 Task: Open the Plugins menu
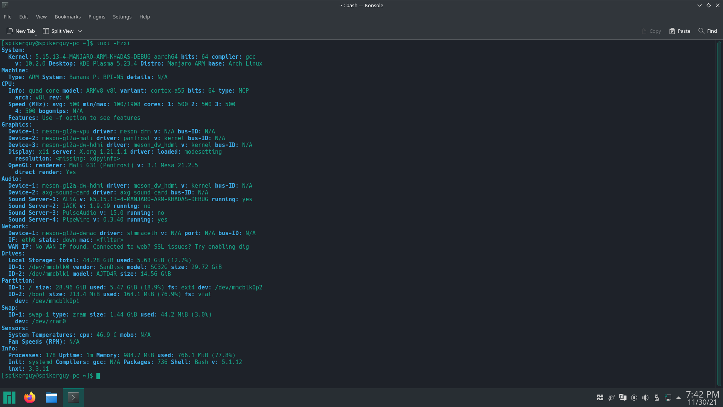point(97,17)
